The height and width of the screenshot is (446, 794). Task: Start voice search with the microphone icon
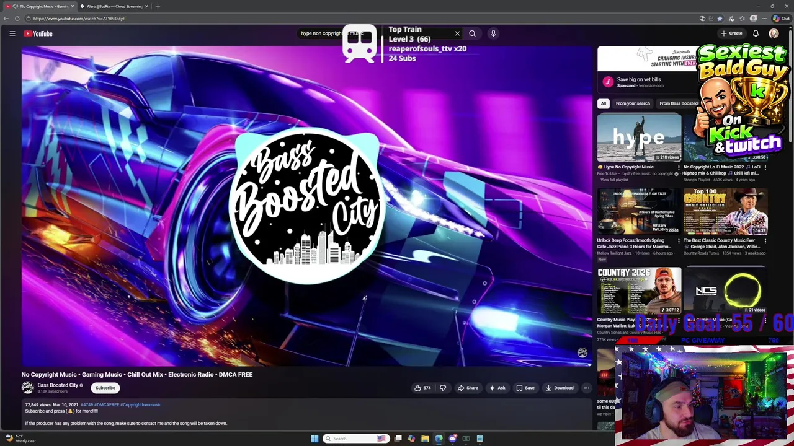click(x=493, y=33)
